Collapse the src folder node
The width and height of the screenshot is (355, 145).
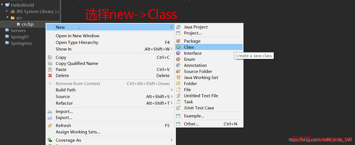7,18
